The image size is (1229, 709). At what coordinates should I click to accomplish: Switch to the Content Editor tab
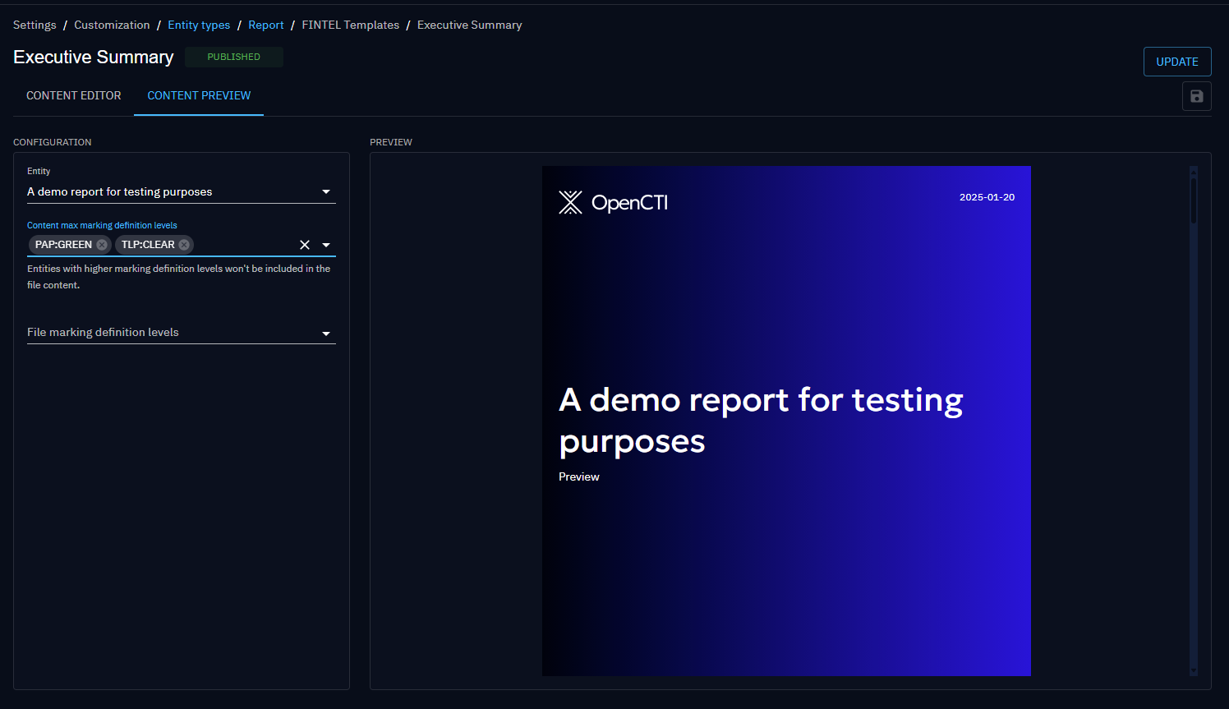point(74,96)
